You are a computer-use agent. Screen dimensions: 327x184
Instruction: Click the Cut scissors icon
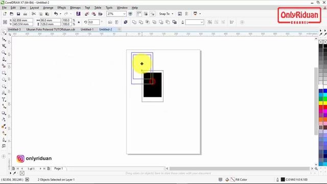tap(34, 14)
